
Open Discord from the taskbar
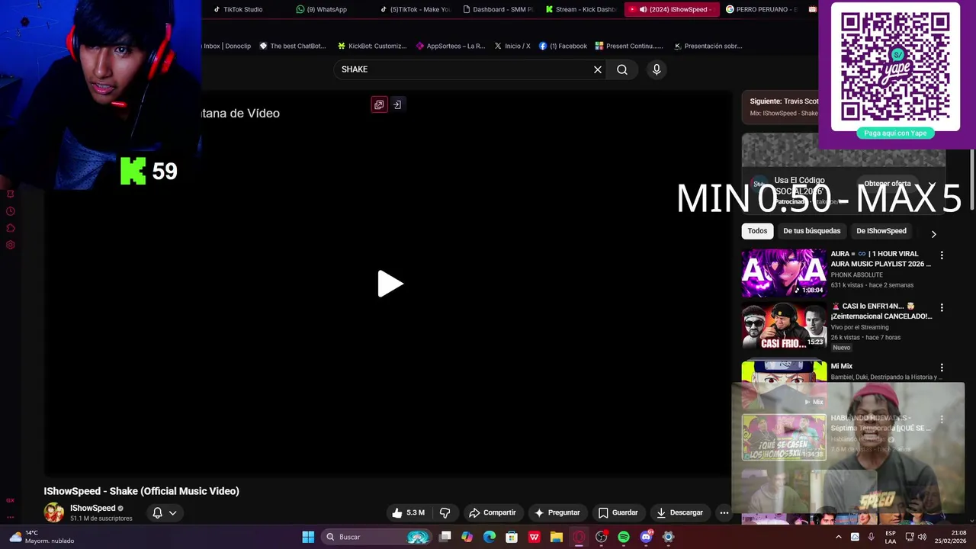point(647,537)
